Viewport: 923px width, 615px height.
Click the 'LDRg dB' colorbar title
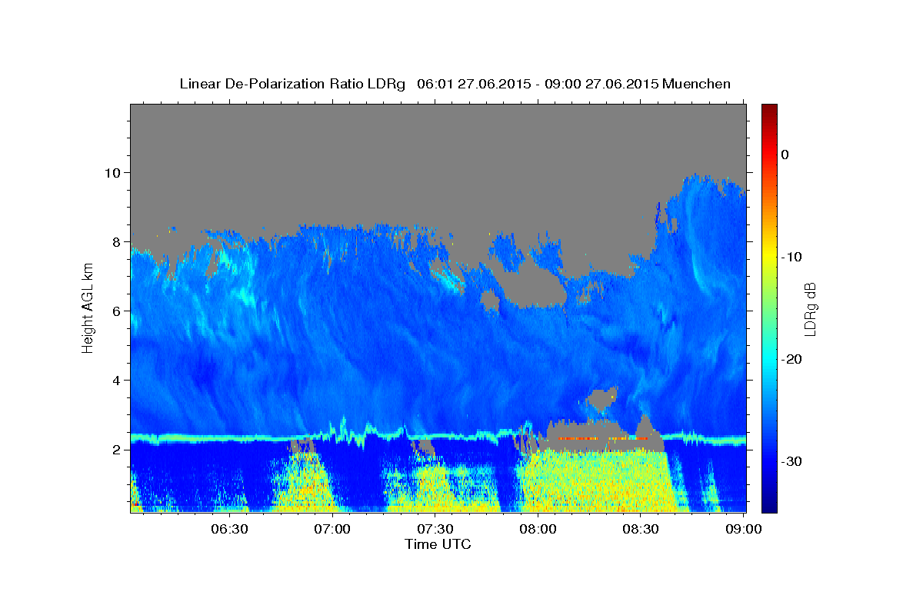(810, 308)
